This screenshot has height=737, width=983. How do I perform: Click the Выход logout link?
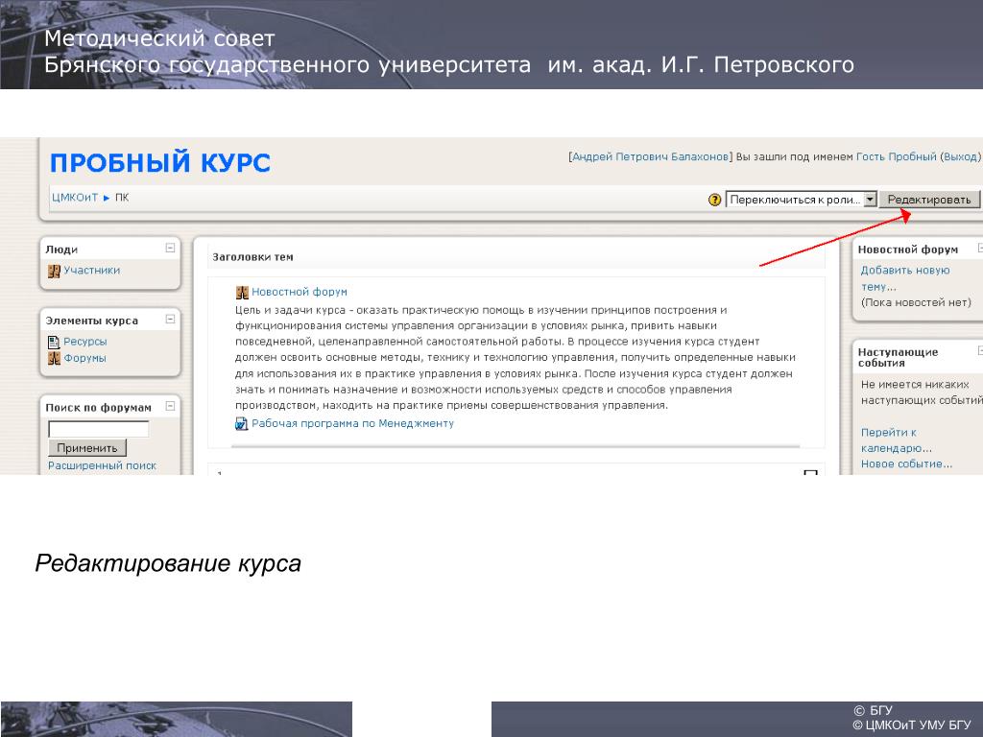960,156
